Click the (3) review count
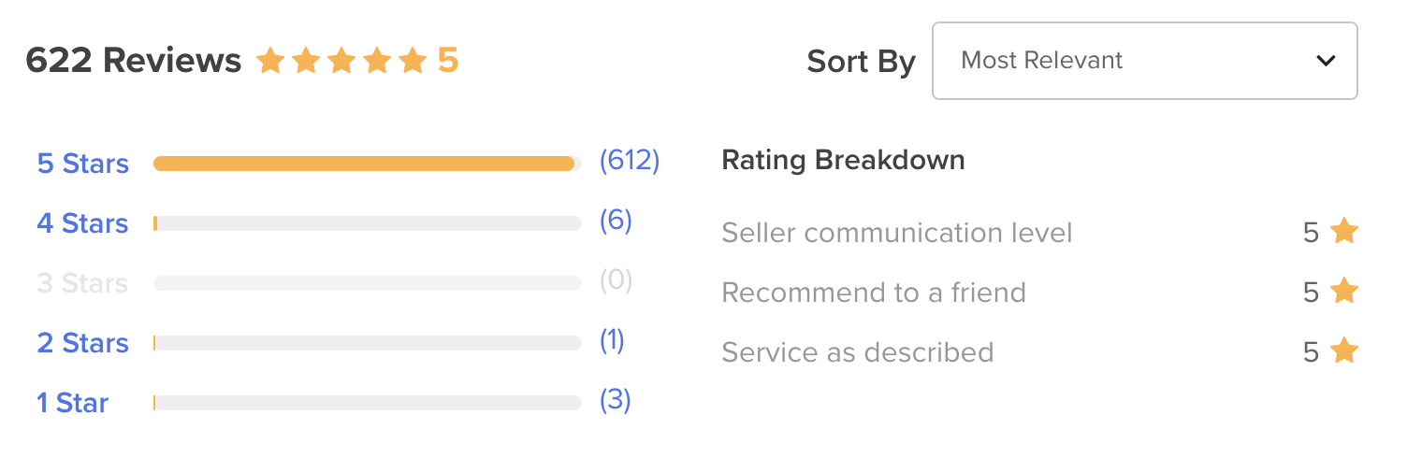The image size is (1407, 458). point(616,400)
